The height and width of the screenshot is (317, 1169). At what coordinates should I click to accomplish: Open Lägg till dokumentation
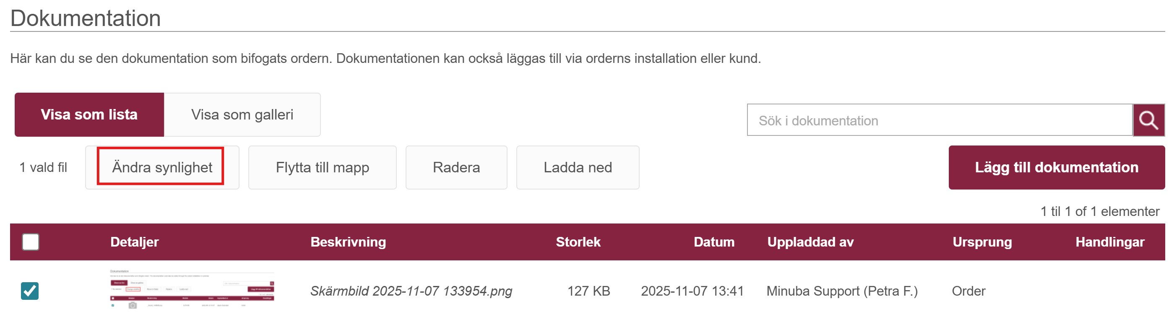click(1056, 167)
